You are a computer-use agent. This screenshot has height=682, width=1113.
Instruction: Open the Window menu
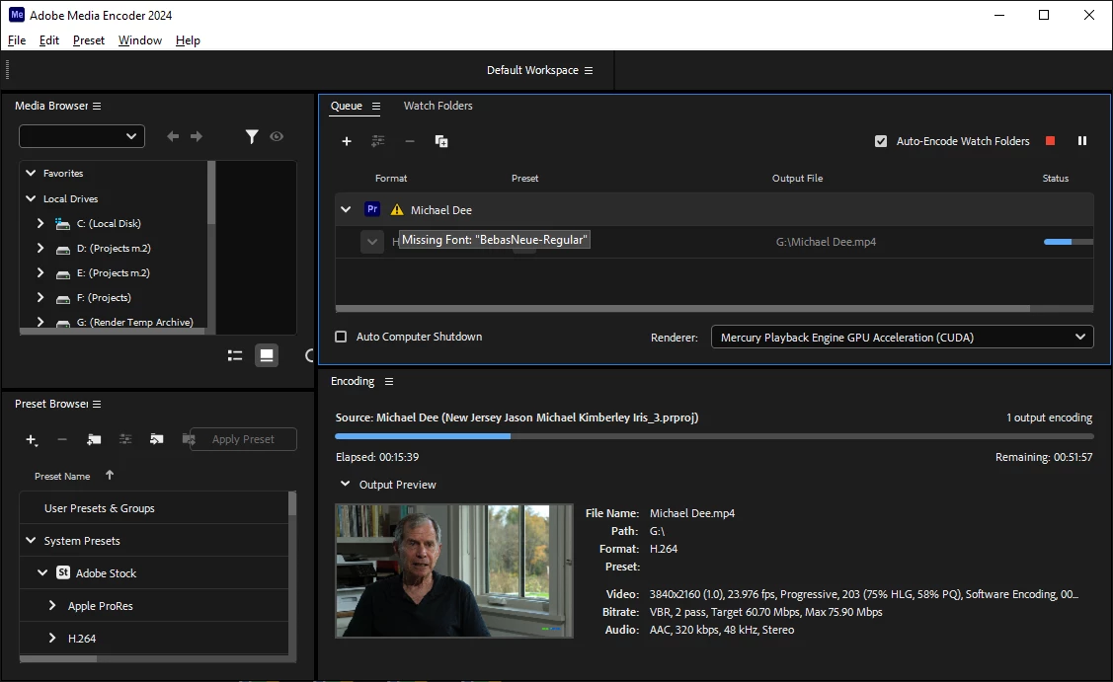pos(140,40)
